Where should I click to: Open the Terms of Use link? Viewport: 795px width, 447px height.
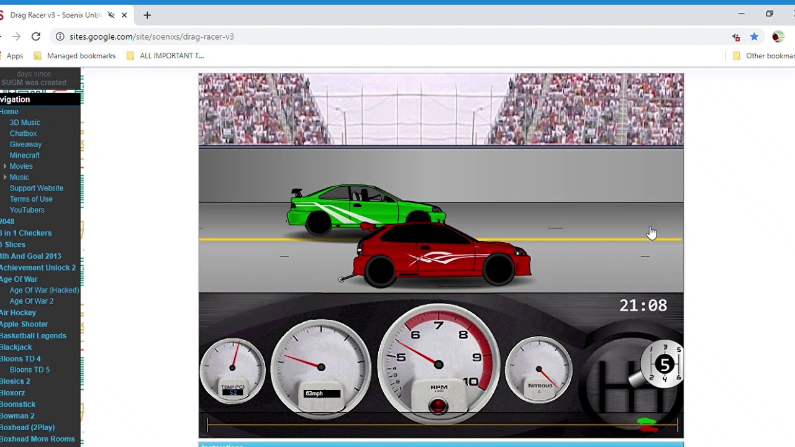(31, 199)
